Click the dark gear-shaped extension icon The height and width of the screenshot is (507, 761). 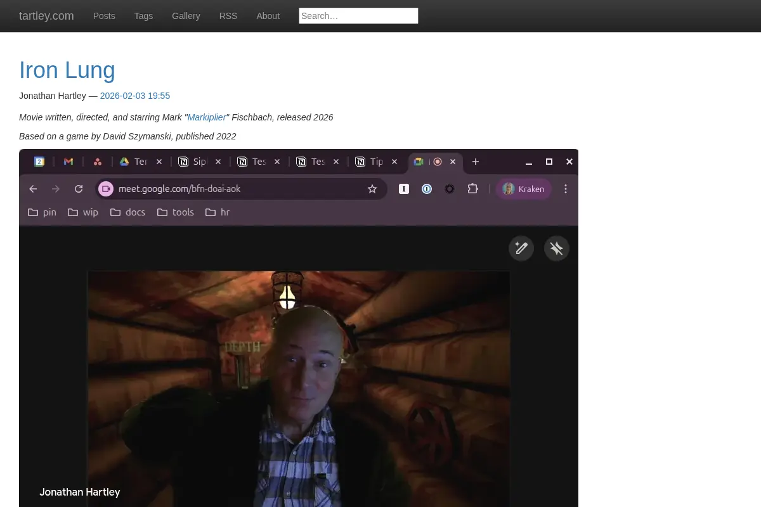coord(450,189)
